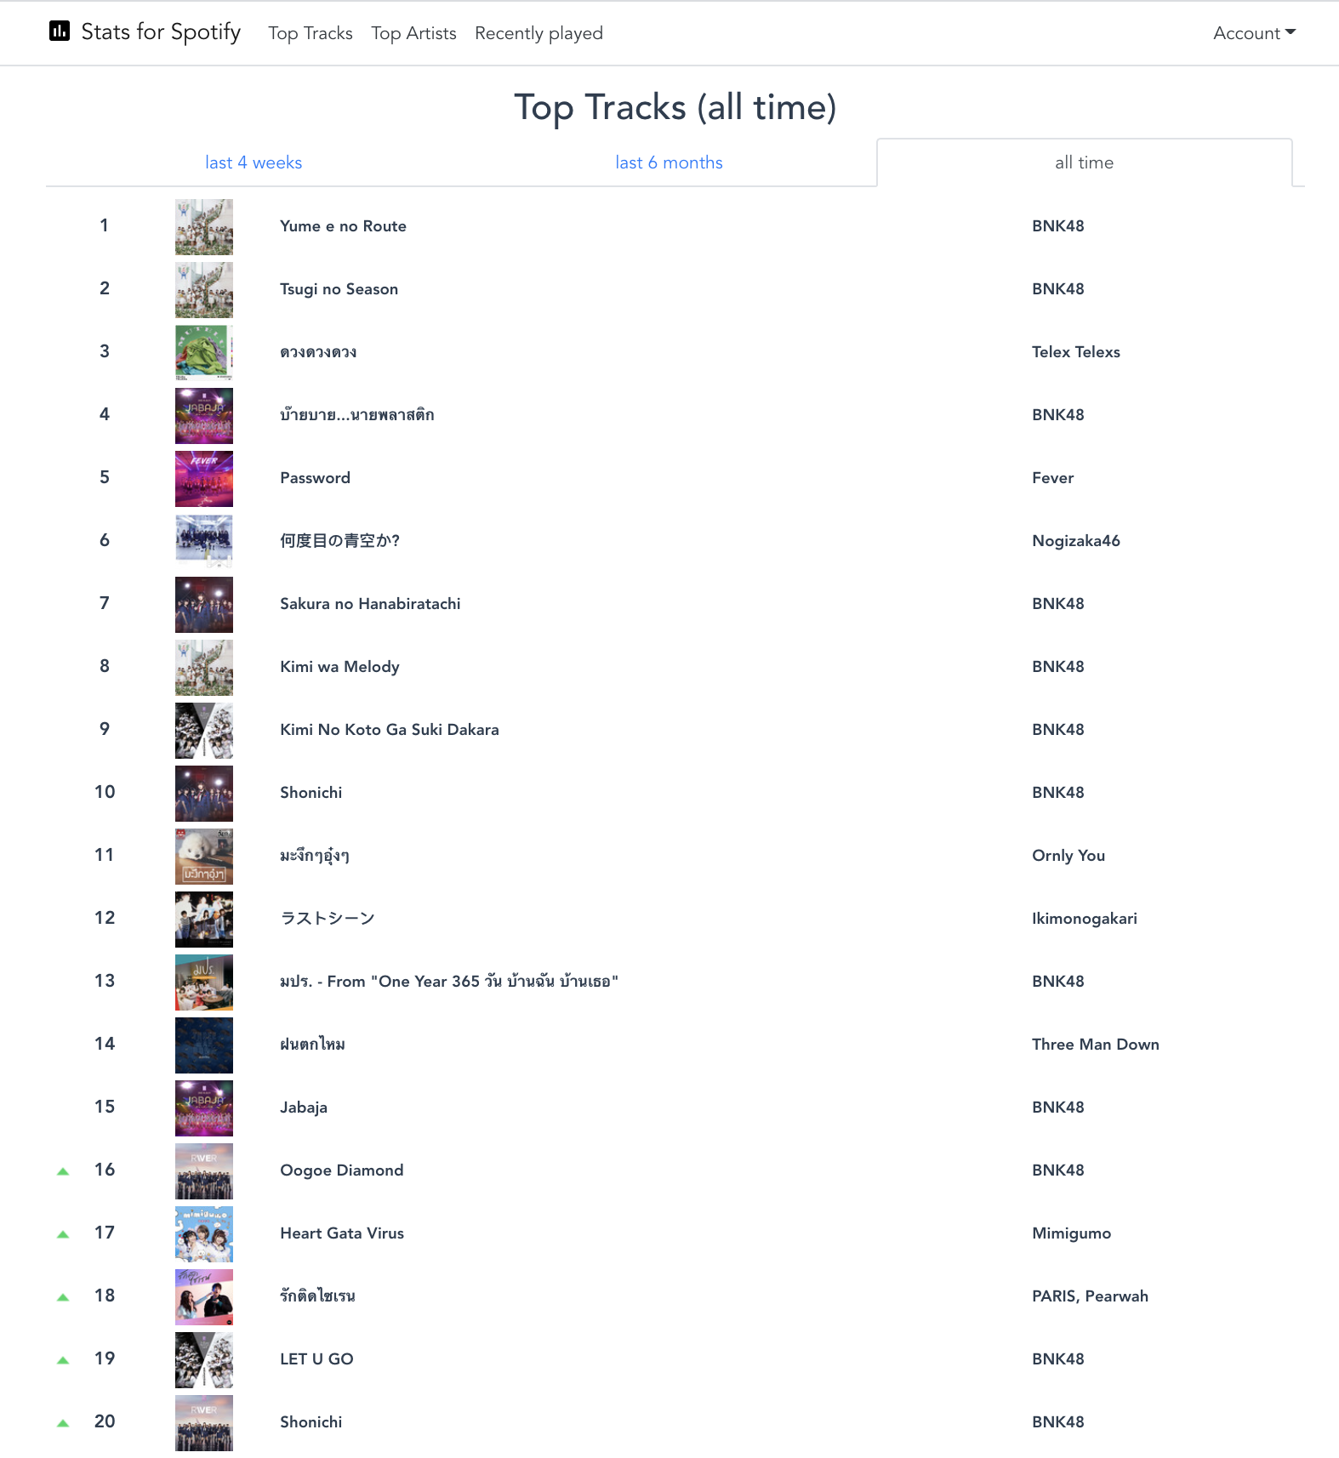Click the green up arrow beside rank 18
Screen dimensions: 1339x1458
63,1297
